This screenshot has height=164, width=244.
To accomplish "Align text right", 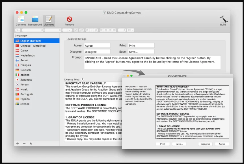I will [110, 30].
